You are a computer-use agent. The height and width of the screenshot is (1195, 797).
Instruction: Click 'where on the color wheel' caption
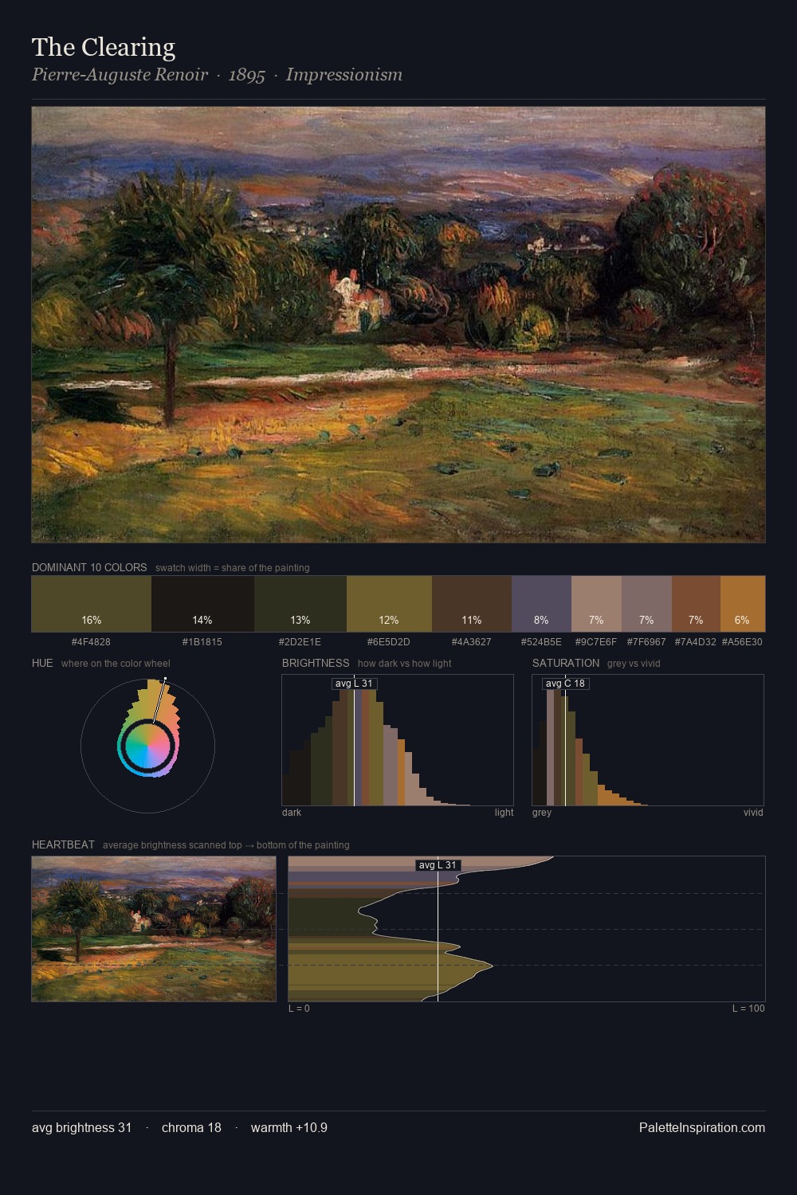pos(116,664)
